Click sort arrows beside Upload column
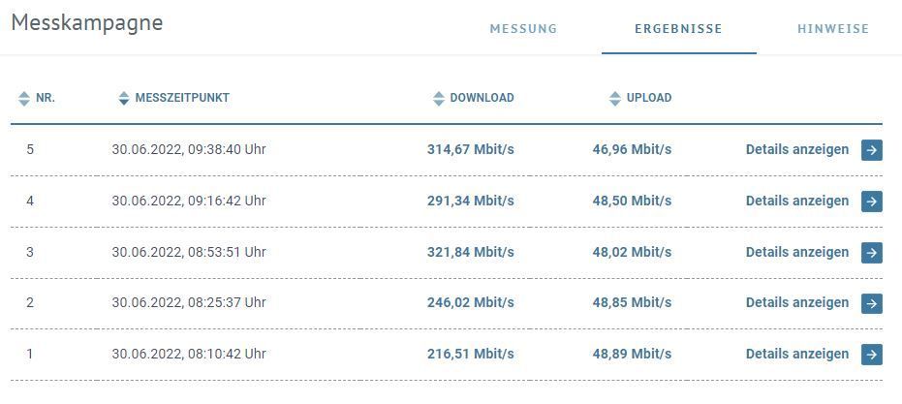Viewport: 902px width, 404px height. pos(614,98)
